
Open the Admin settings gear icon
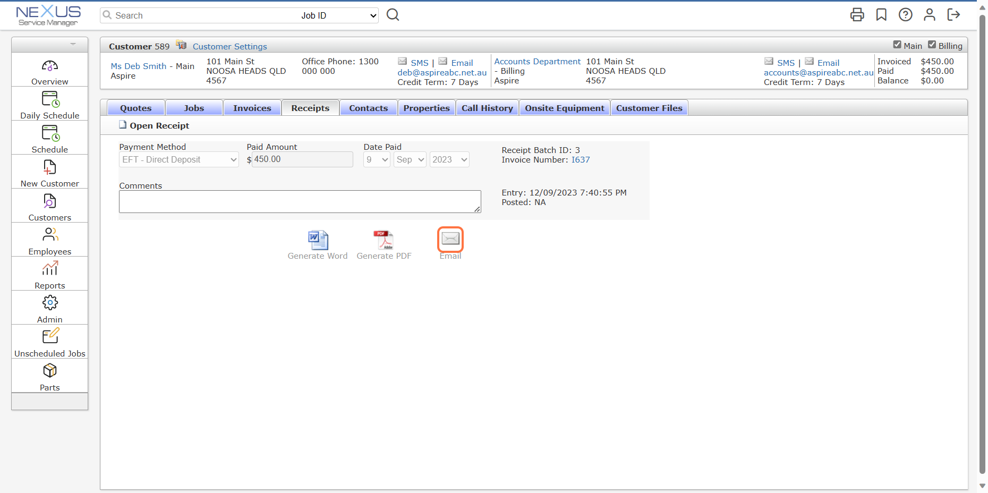(49, 303)
